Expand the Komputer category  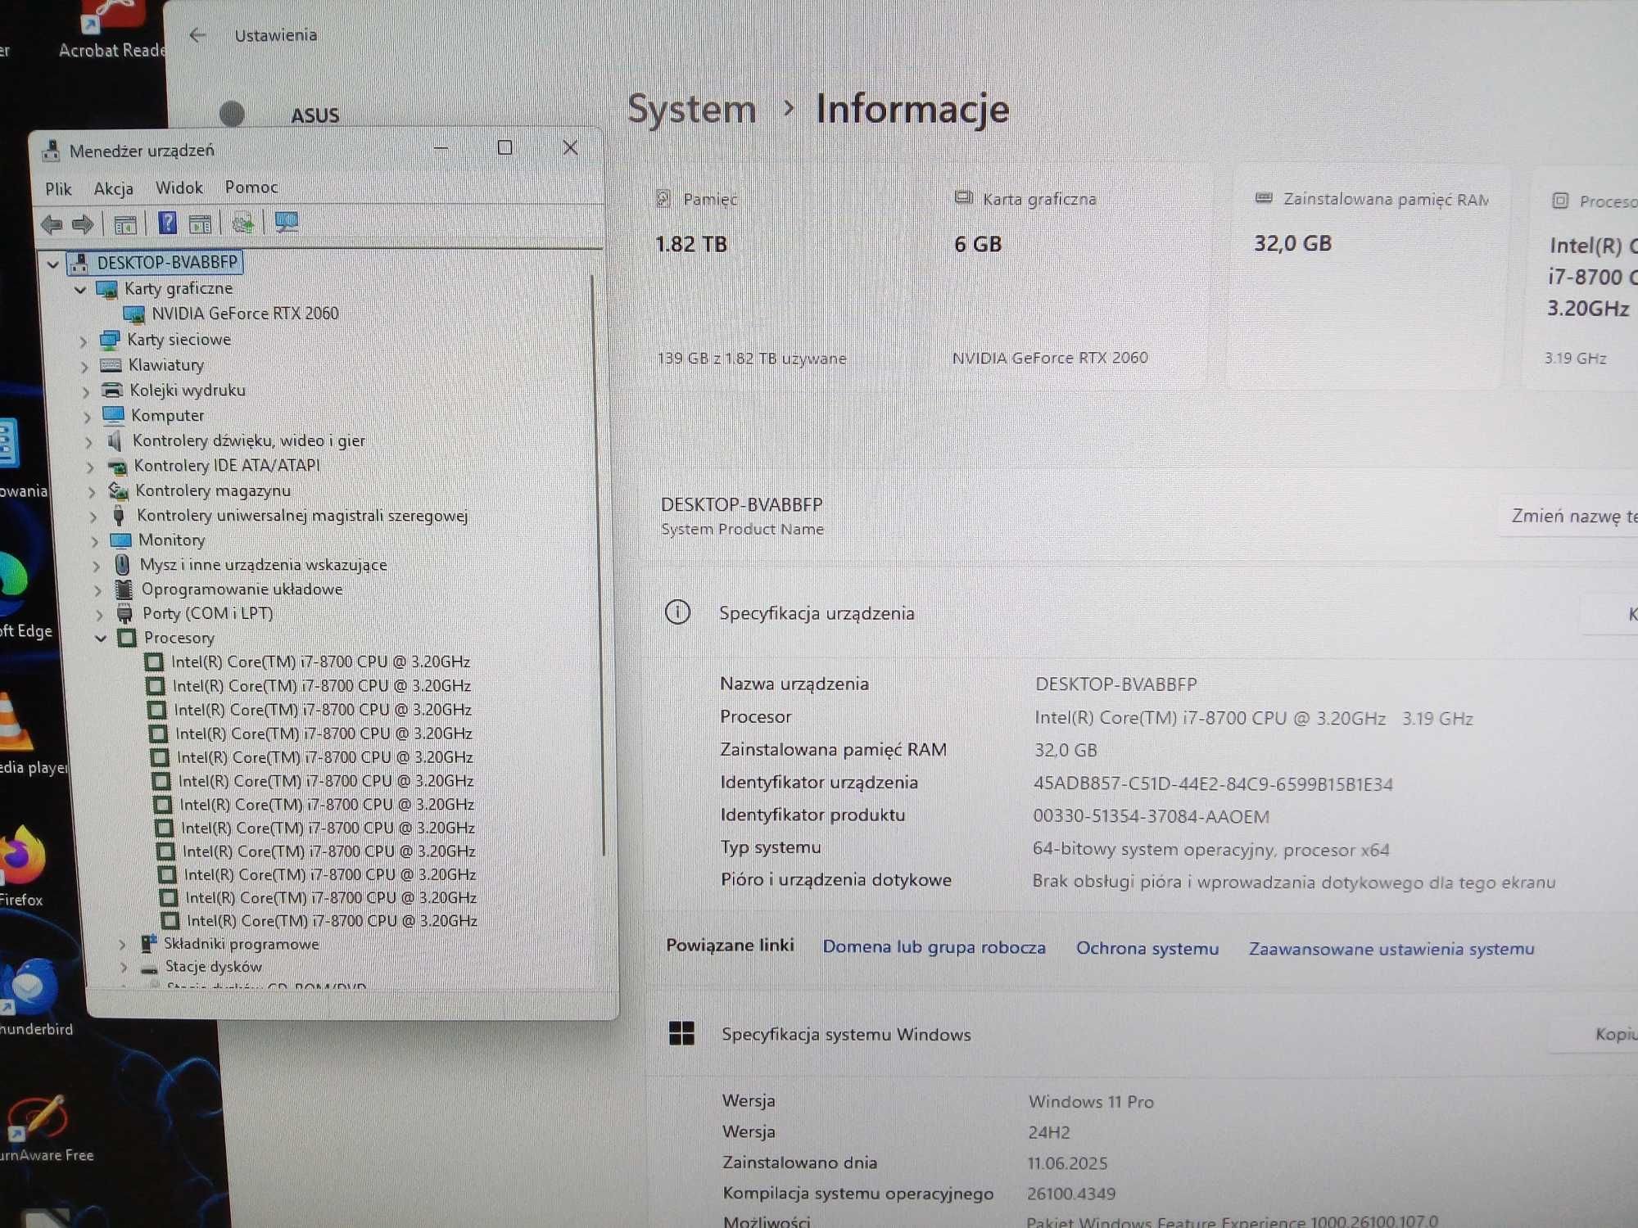[87, 418]
